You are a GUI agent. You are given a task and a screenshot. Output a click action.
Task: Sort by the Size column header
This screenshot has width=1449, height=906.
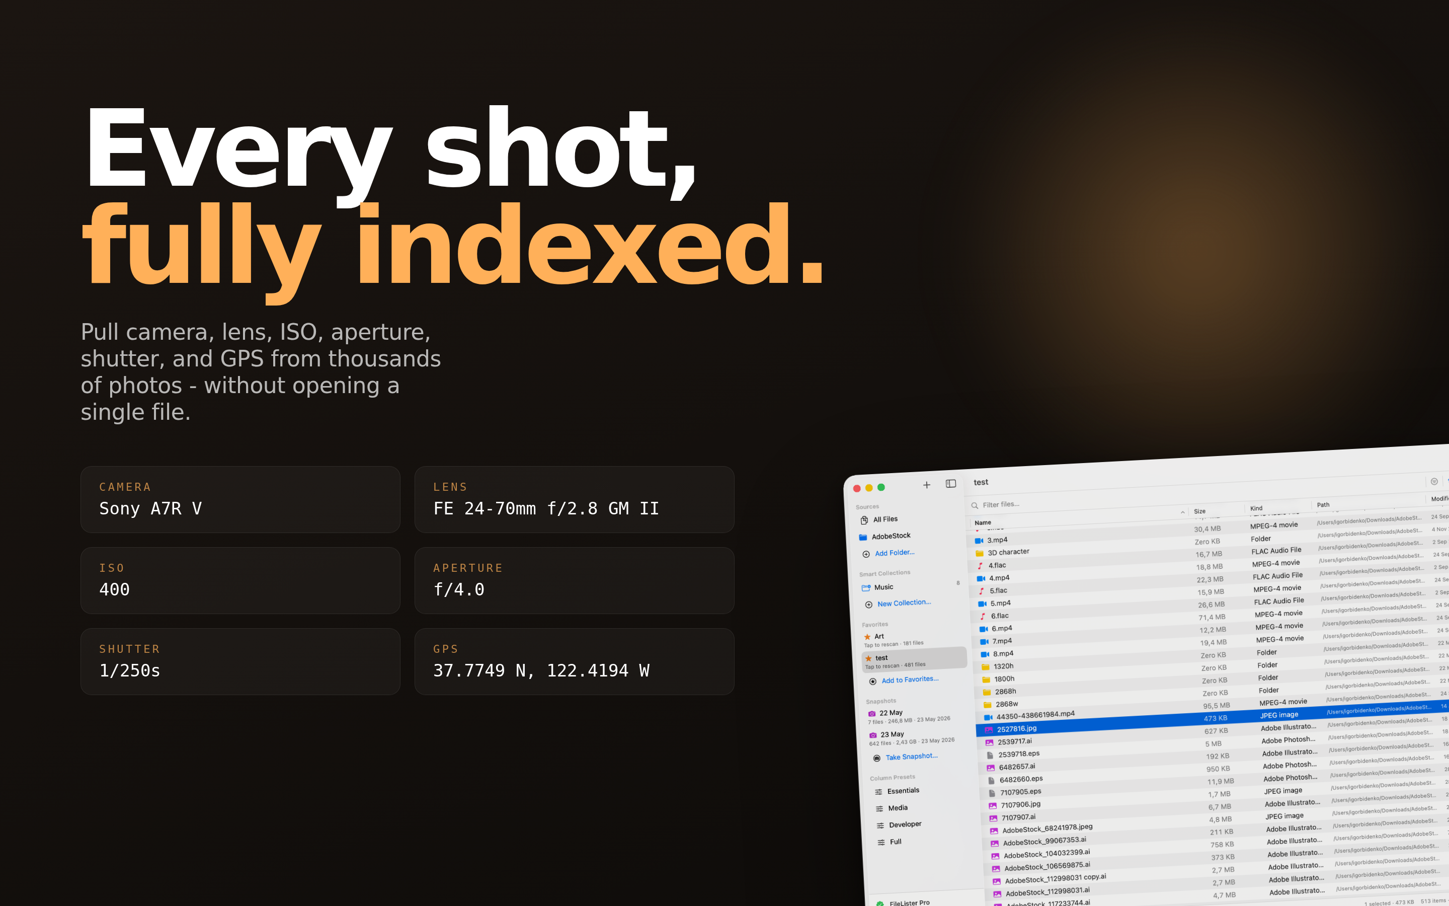click(1199, 511)
